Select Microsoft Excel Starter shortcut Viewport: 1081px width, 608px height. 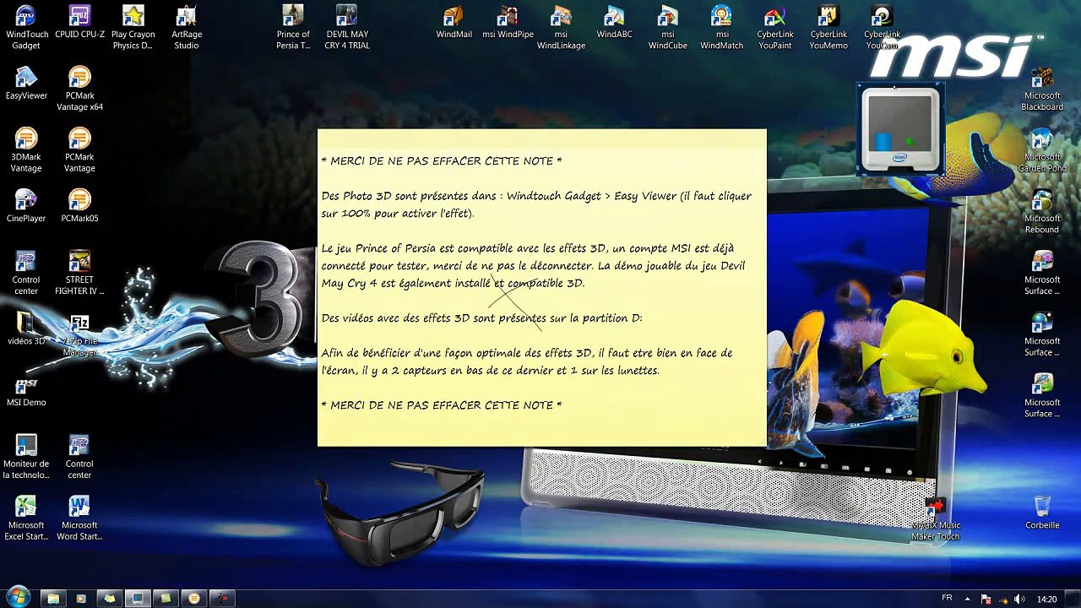click(x=26, y=518)
